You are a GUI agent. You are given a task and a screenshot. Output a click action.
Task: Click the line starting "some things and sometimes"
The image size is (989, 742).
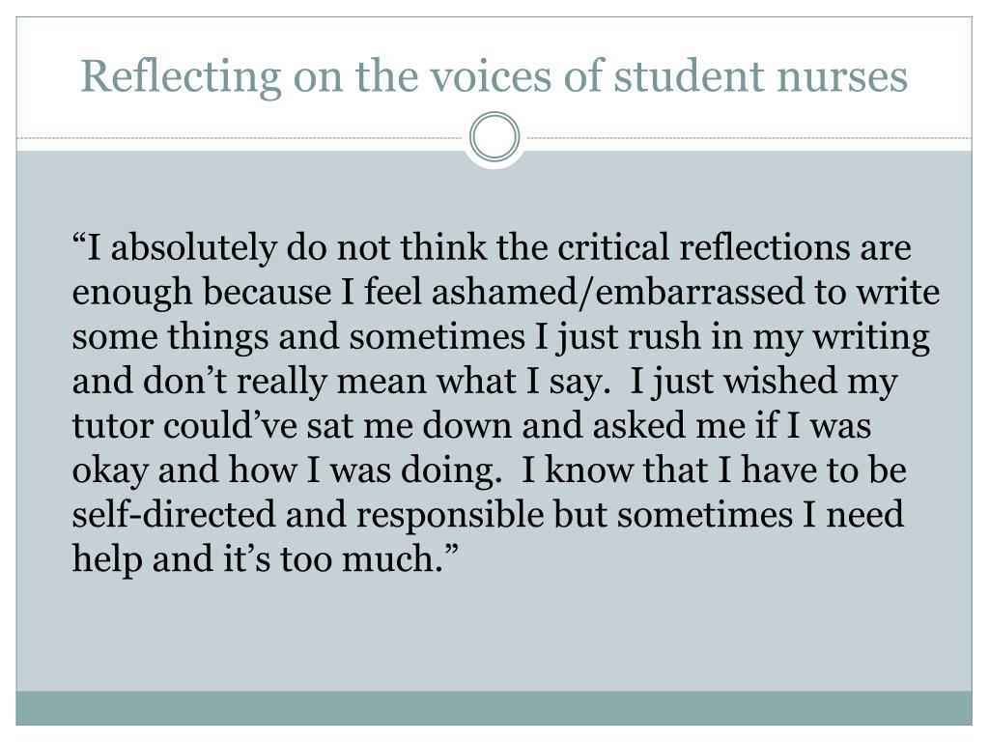501,337
